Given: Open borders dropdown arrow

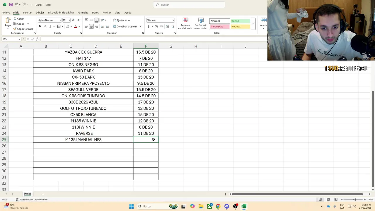Looking at the screenshot, I should click(x=62, y=26).
